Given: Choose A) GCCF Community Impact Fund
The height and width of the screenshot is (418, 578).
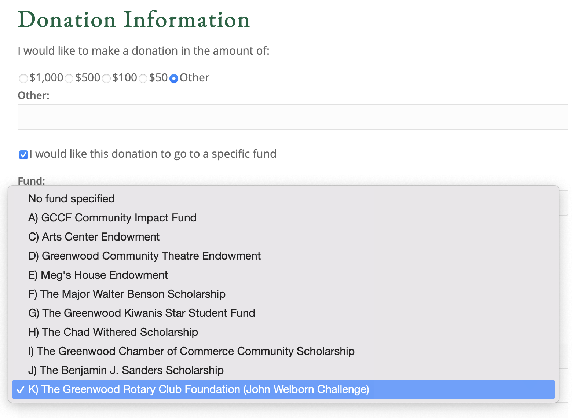Looking at the screenshot, I should 283,218.
